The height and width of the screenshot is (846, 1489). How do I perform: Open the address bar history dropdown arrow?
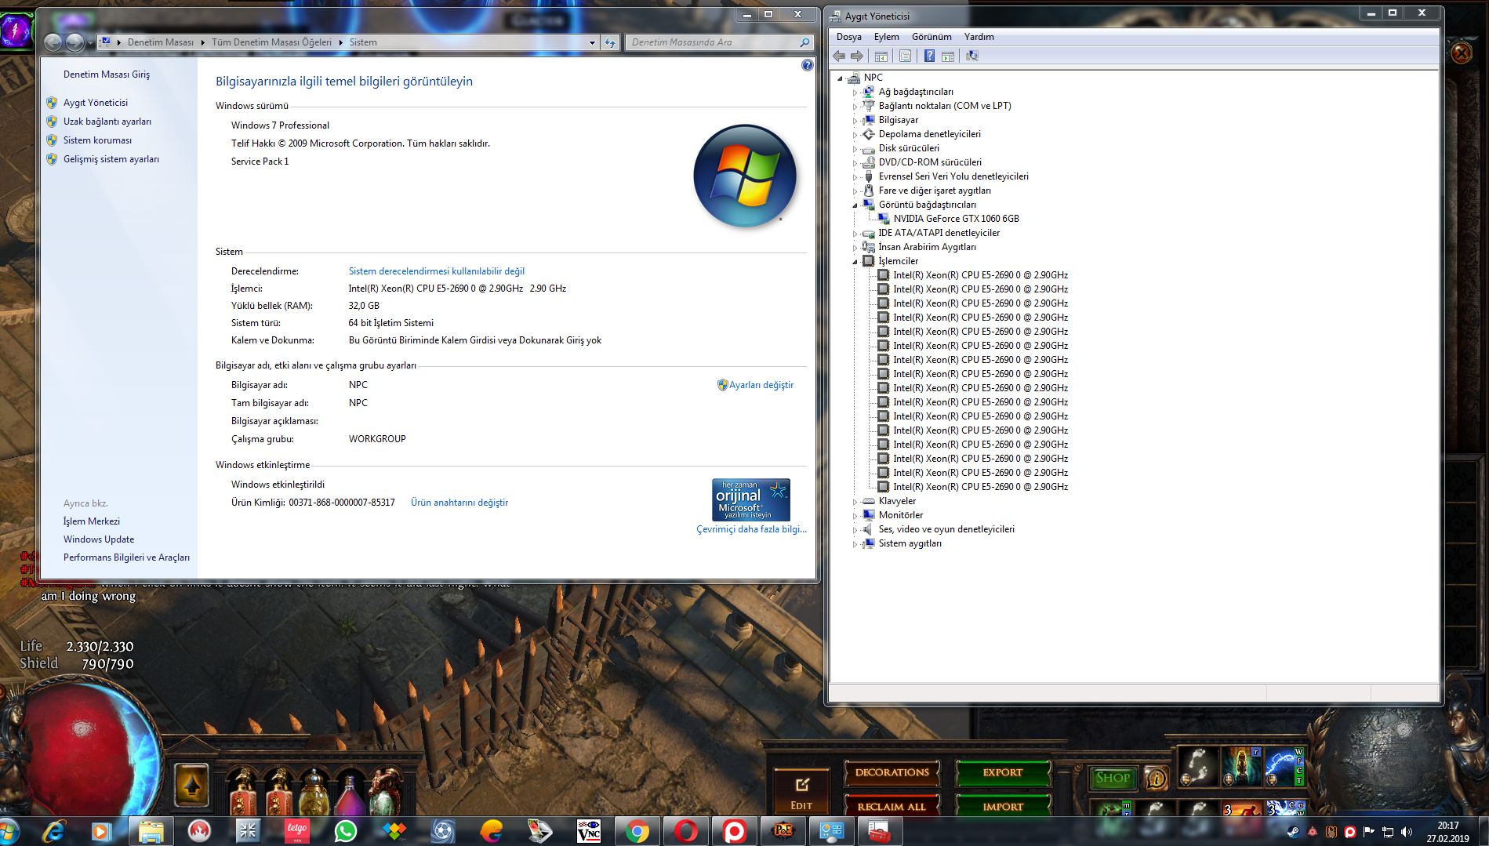(592, 42)
